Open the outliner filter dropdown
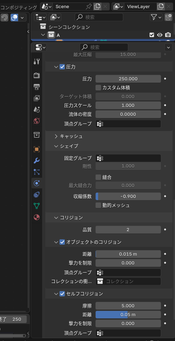The image size is (175, 341). (156, 17)
